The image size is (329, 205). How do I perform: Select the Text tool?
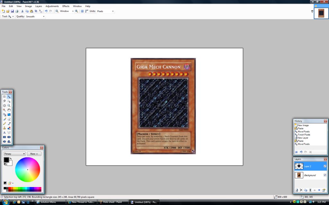[x=4, y=132]
